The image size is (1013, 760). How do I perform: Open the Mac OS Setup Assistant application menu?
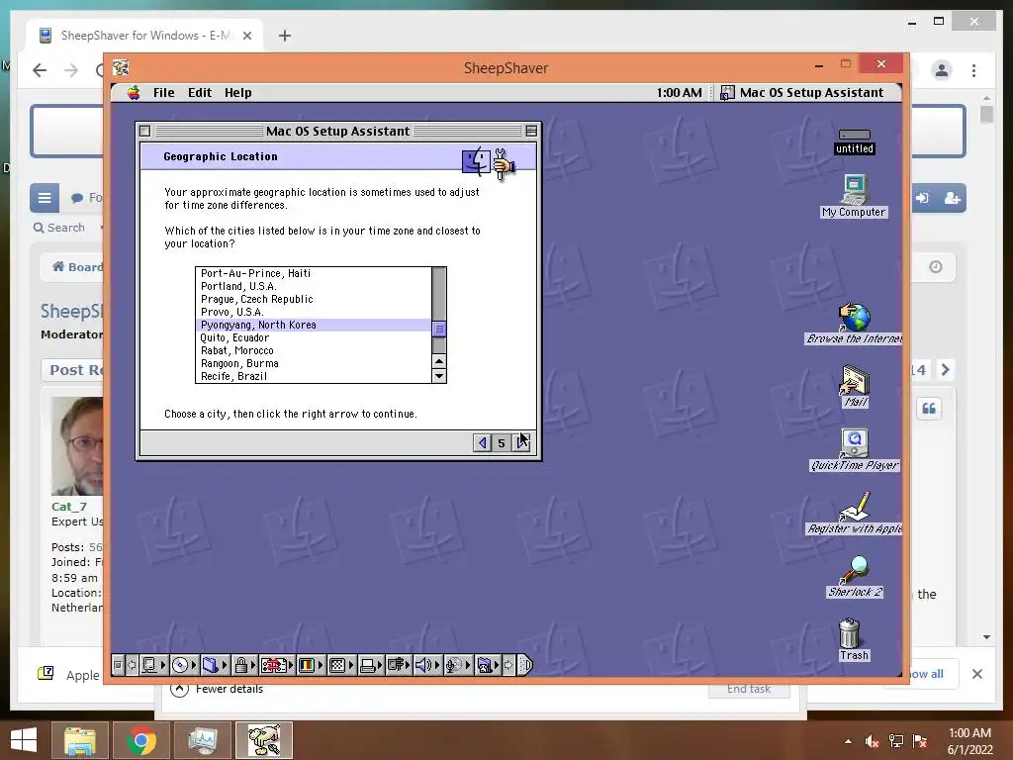[x=801, y=92]
